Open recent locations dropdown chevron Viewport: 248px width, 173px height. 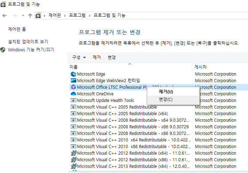(x=23, y=16)
